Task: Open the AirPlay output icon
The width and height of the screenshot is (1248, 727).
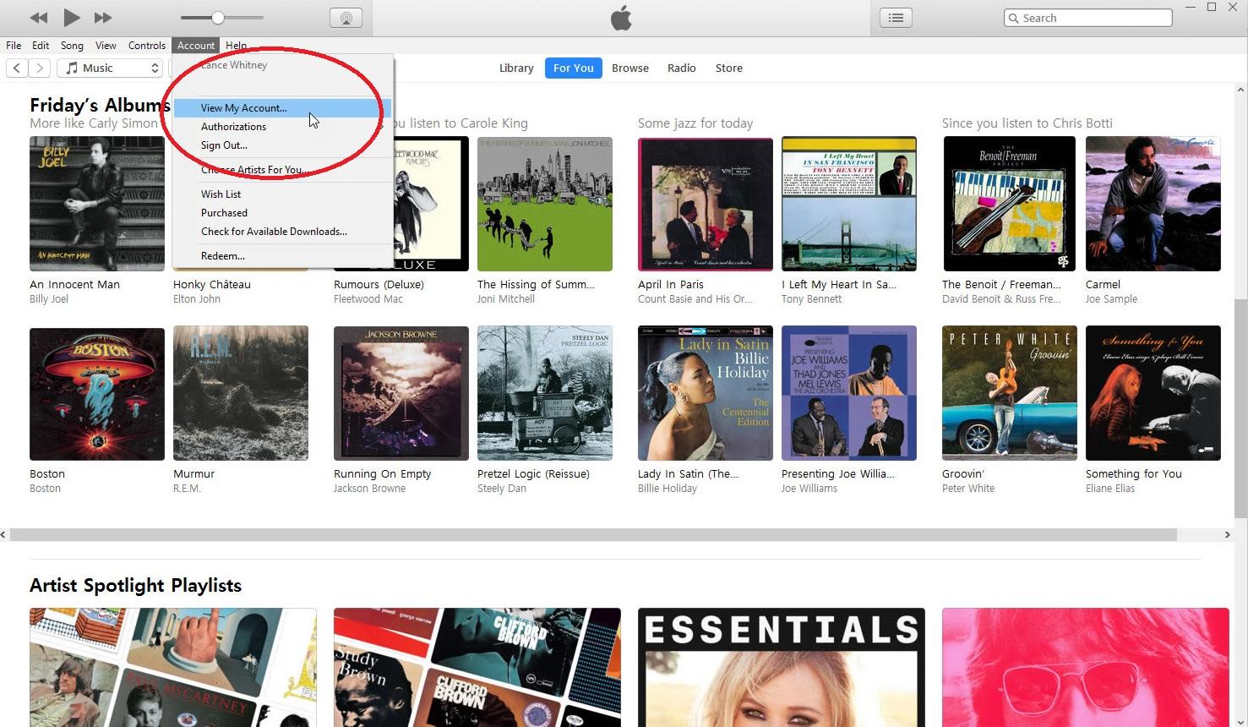Action: pyautogui.click(x=346, y=18)
